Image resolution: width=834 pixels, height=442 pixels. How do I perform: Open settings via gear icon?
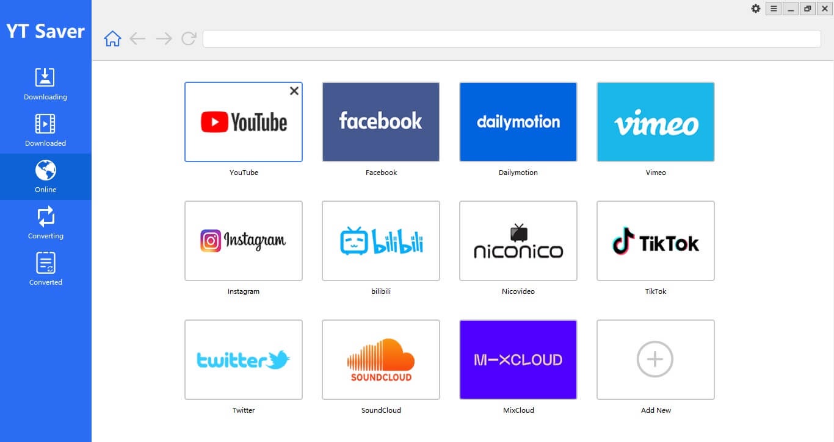[x=756, y=9]
